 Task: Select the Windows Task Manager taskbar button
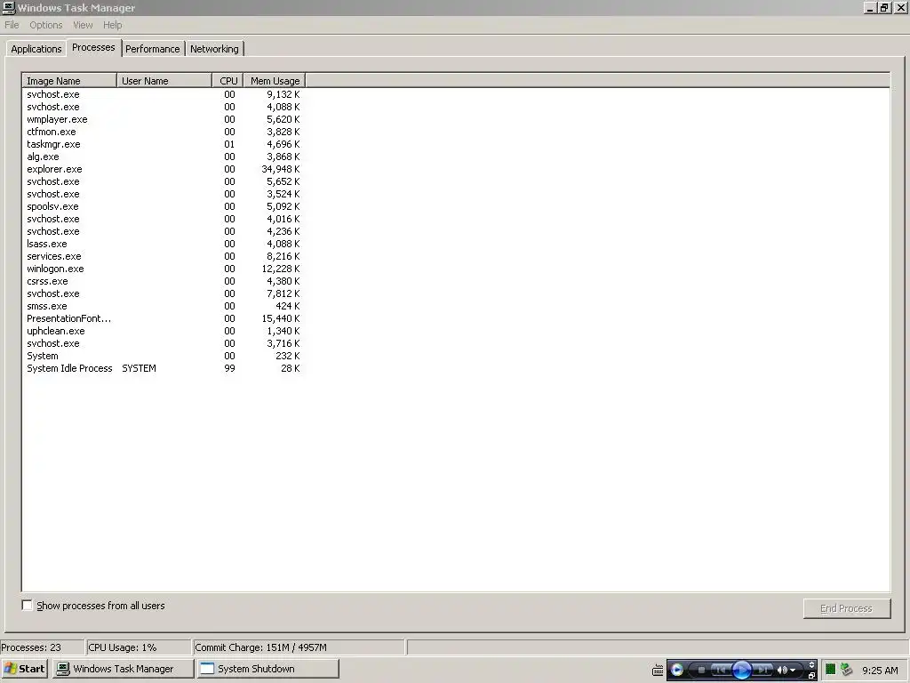point(123,669)
